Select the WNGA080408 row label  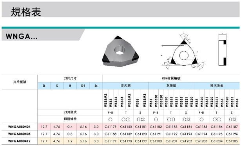(19, 134)
